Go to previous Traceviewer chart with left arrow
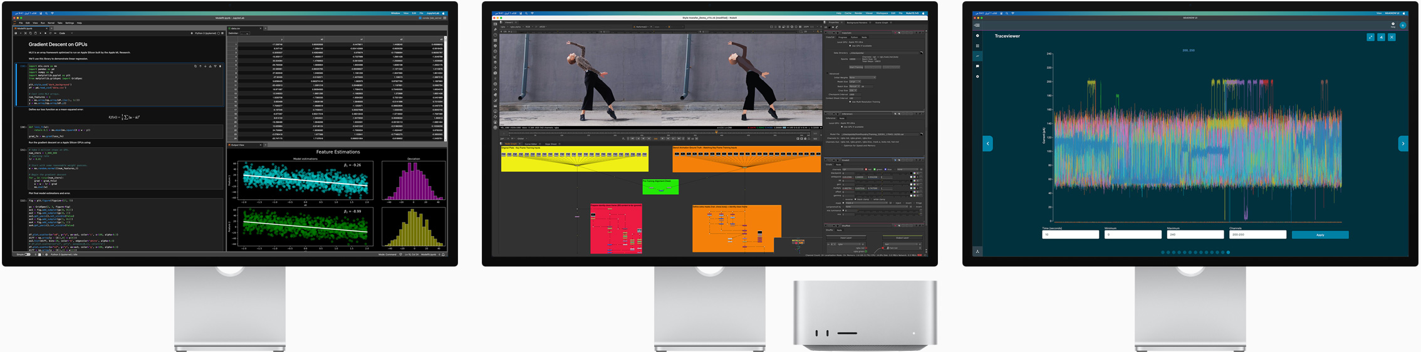1421x352 pixels. click(987, 143)
